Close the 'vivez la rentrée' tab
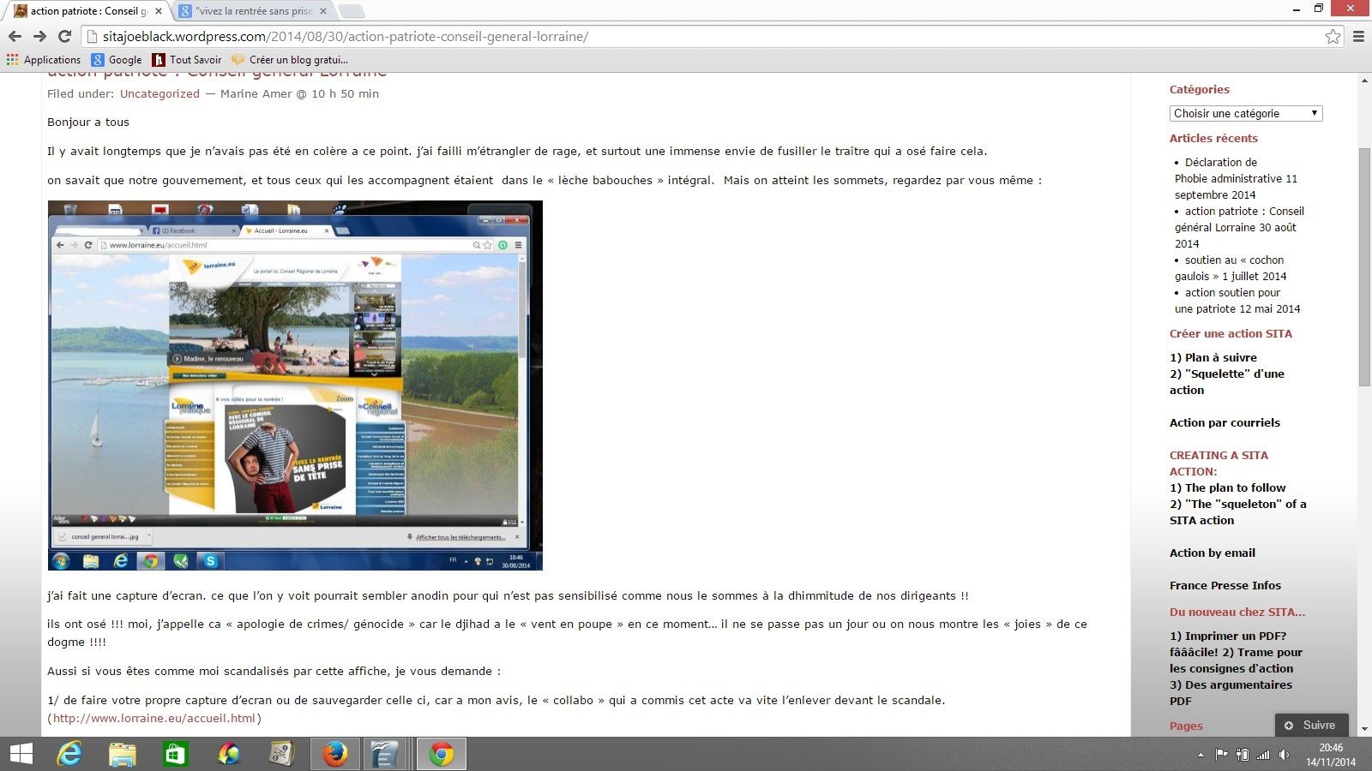Screen dimensions: 1372x771 (x=323, y=11)
